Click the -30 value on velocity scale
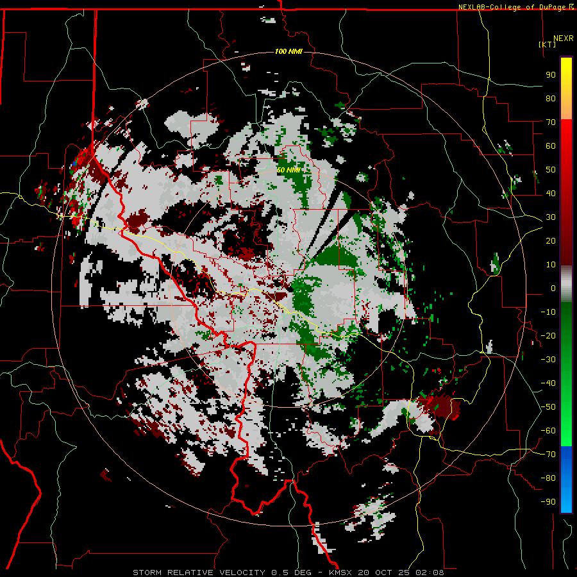Screen dimensions: 577x577 (x=548, y=360)
